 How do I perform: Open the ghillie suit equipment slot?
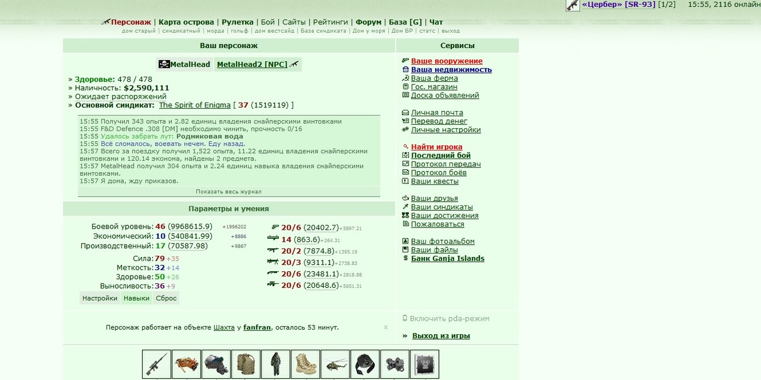point(276,364)
